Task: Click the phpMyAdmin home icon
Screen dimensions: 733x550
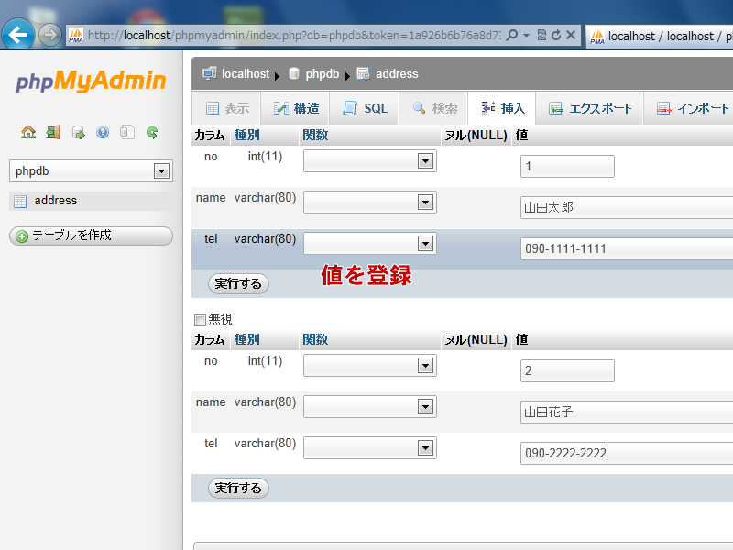Action: (28, 132)
